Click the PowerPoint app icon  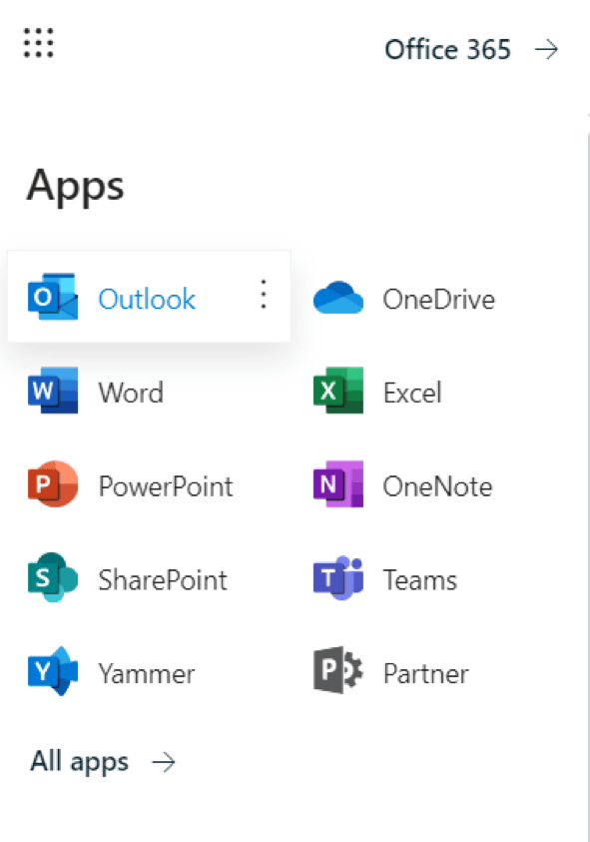[51, 485]
